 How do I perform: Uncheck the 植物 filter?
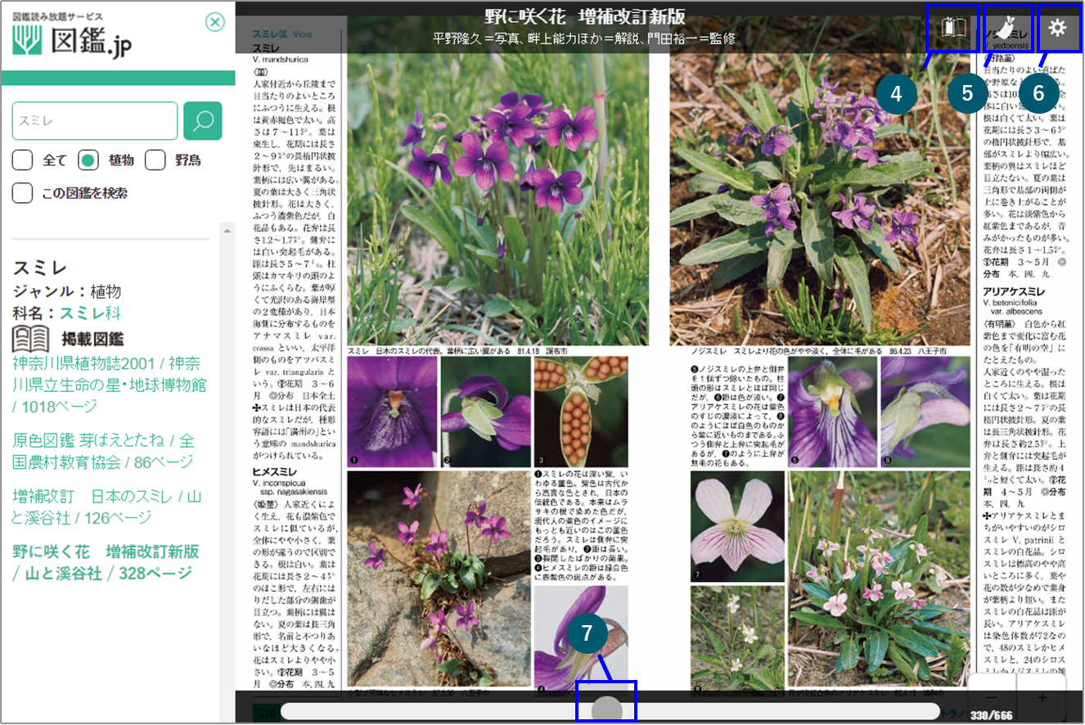coord(88,160)
